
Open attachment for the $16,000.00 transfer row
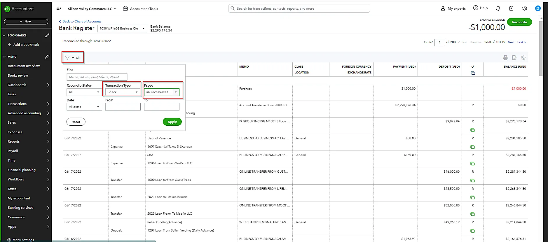(x=472, y=180)
